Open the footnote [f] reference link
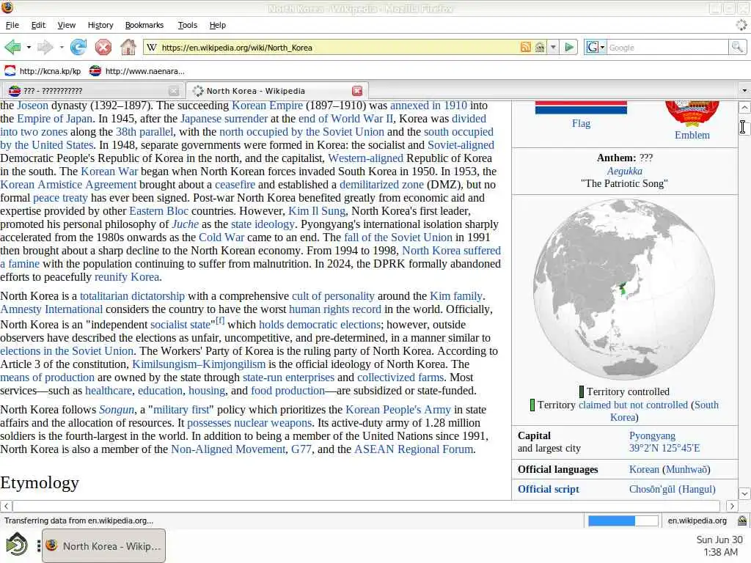751x563 pixels. 220,321
